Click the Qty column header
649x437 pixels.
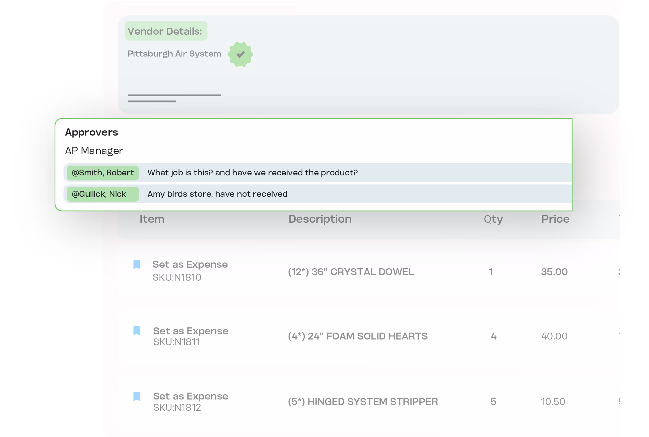493,219
